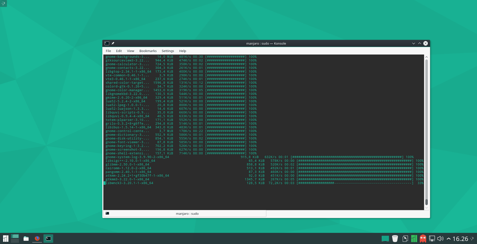
Task: Click the gnome-calculator-3.... line
Action: pos(181,64)
